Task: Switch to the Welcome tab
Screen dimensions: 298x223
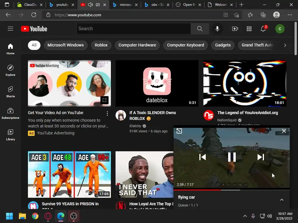Action: [220, 5]
